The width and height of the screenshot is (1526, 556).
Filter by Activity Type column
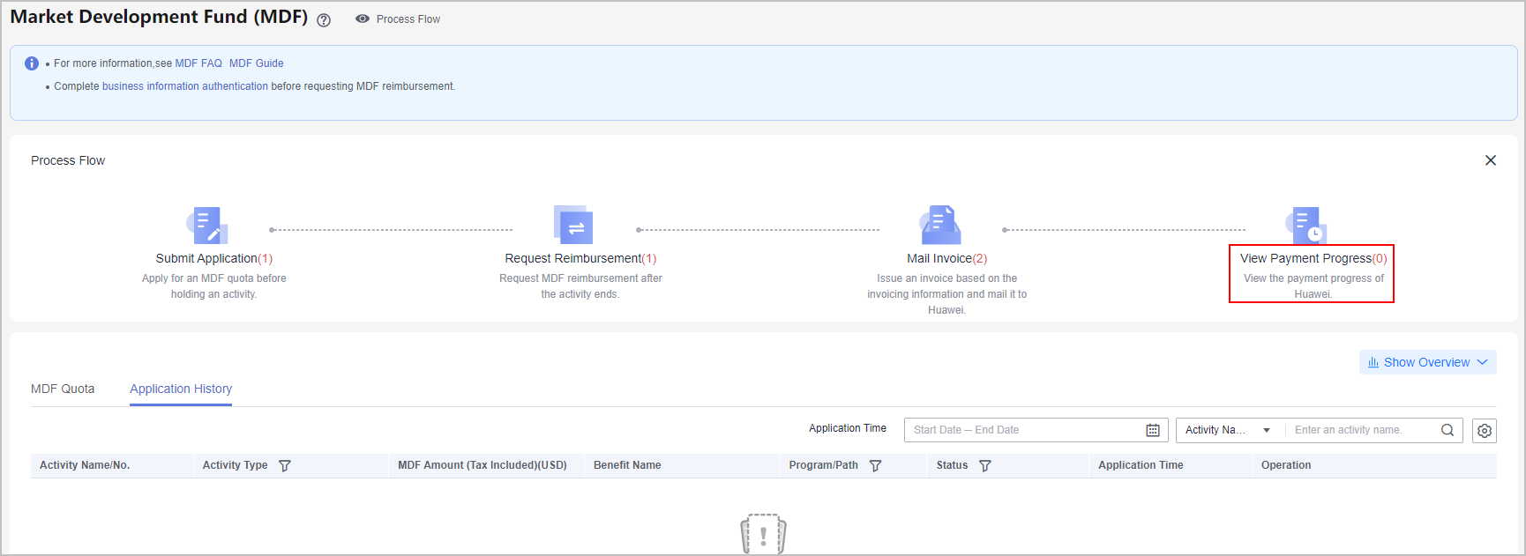pyautogui.click(x=285, y=466)
